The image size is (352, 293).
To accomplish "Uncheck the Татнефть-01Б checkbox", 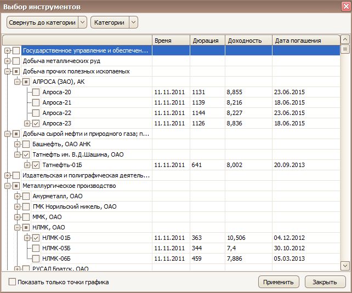I will pyautogui.click(x=36, y=165).
